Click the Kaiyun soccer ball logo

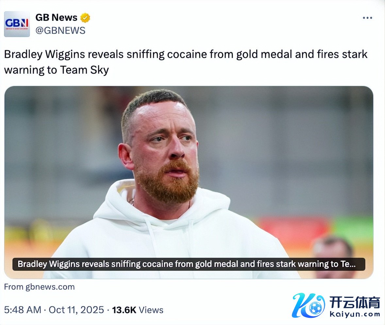coord(315,308)
